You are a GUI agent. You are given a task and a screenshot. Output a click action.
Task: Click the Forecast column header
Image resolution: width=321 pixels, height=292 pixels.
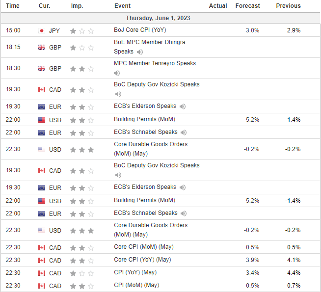click(x=247, y=6)
